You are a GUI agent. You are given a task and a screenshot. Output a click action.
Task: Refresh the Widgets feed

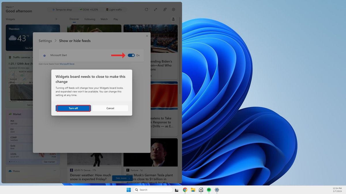[x=146, y=9]
